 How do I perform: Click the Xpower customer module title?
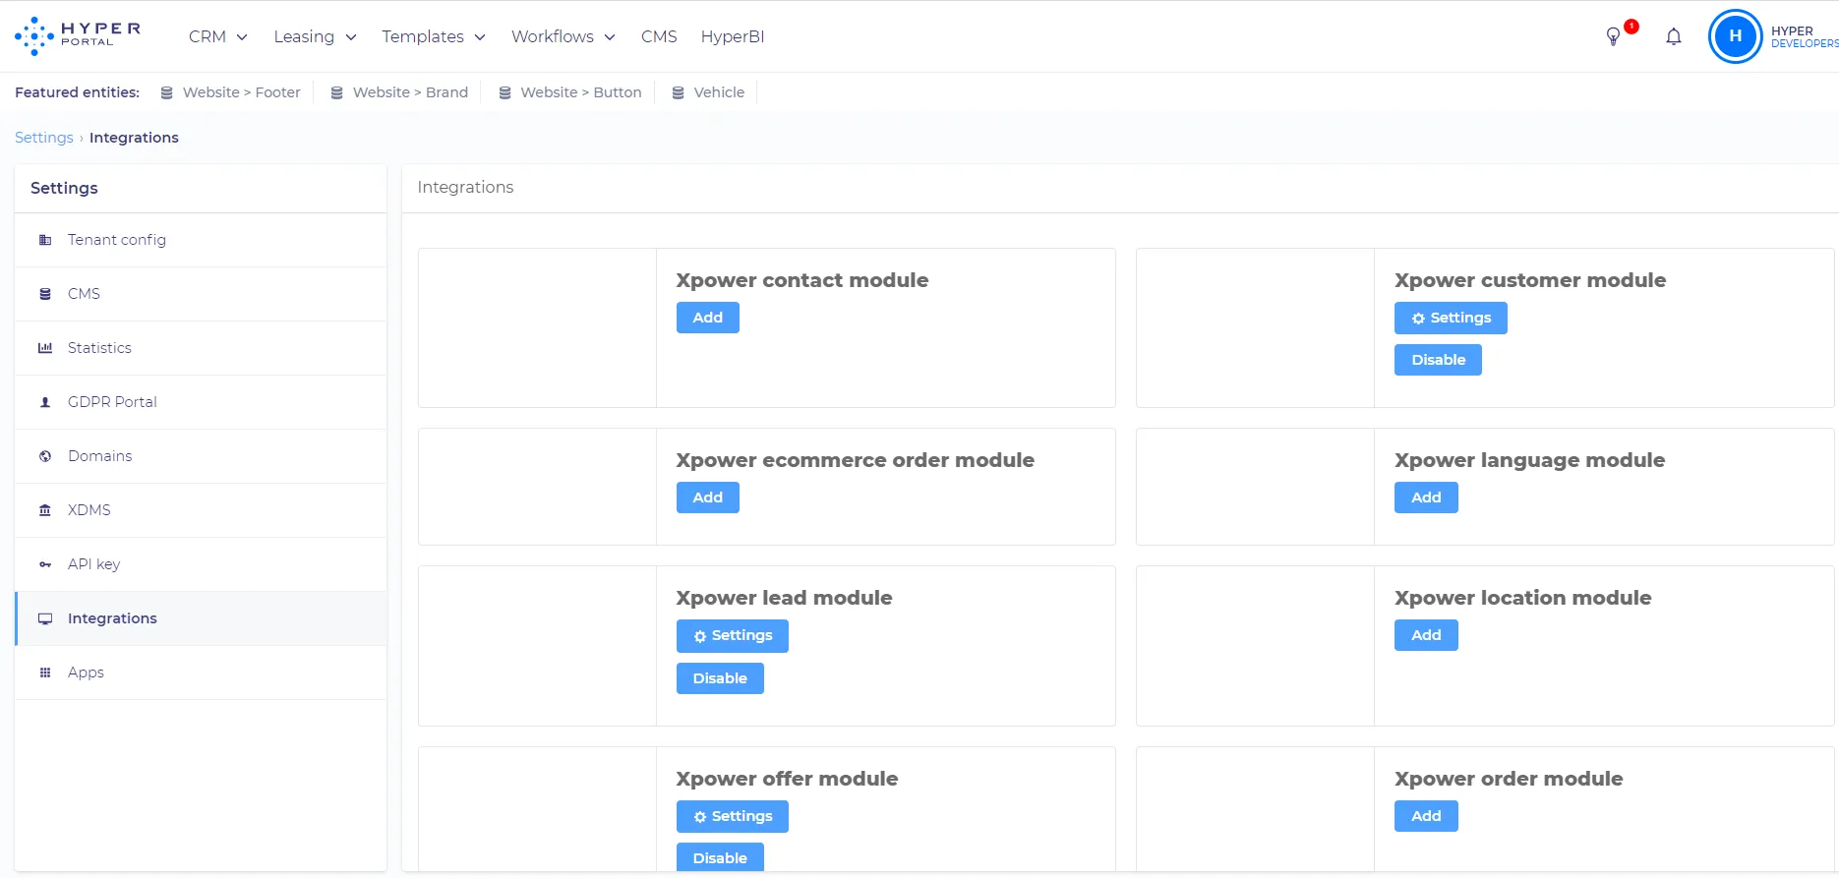(x=1530, y=280)
